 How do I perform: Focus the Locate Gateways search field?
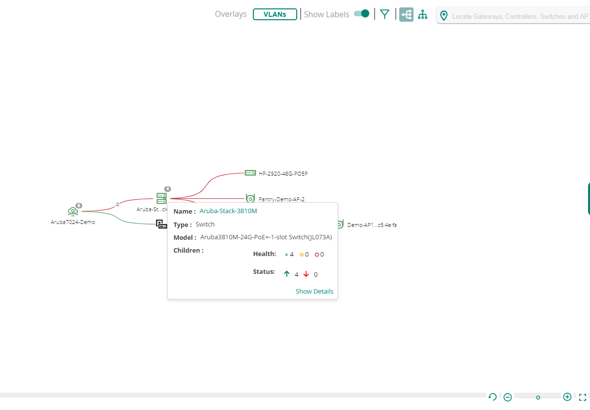click(521, 16)
